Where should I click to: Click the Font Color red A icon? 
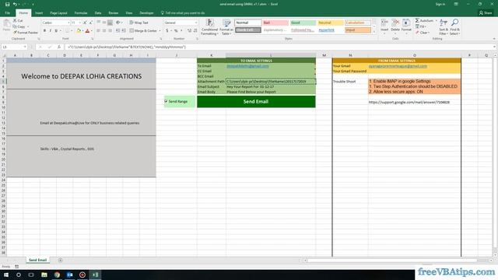(88, 31)
